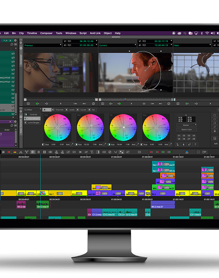Toggle the Luma Ranges enable checkbox
The width and height of the screenshot is (219, 278).
[x=26, y=122]
